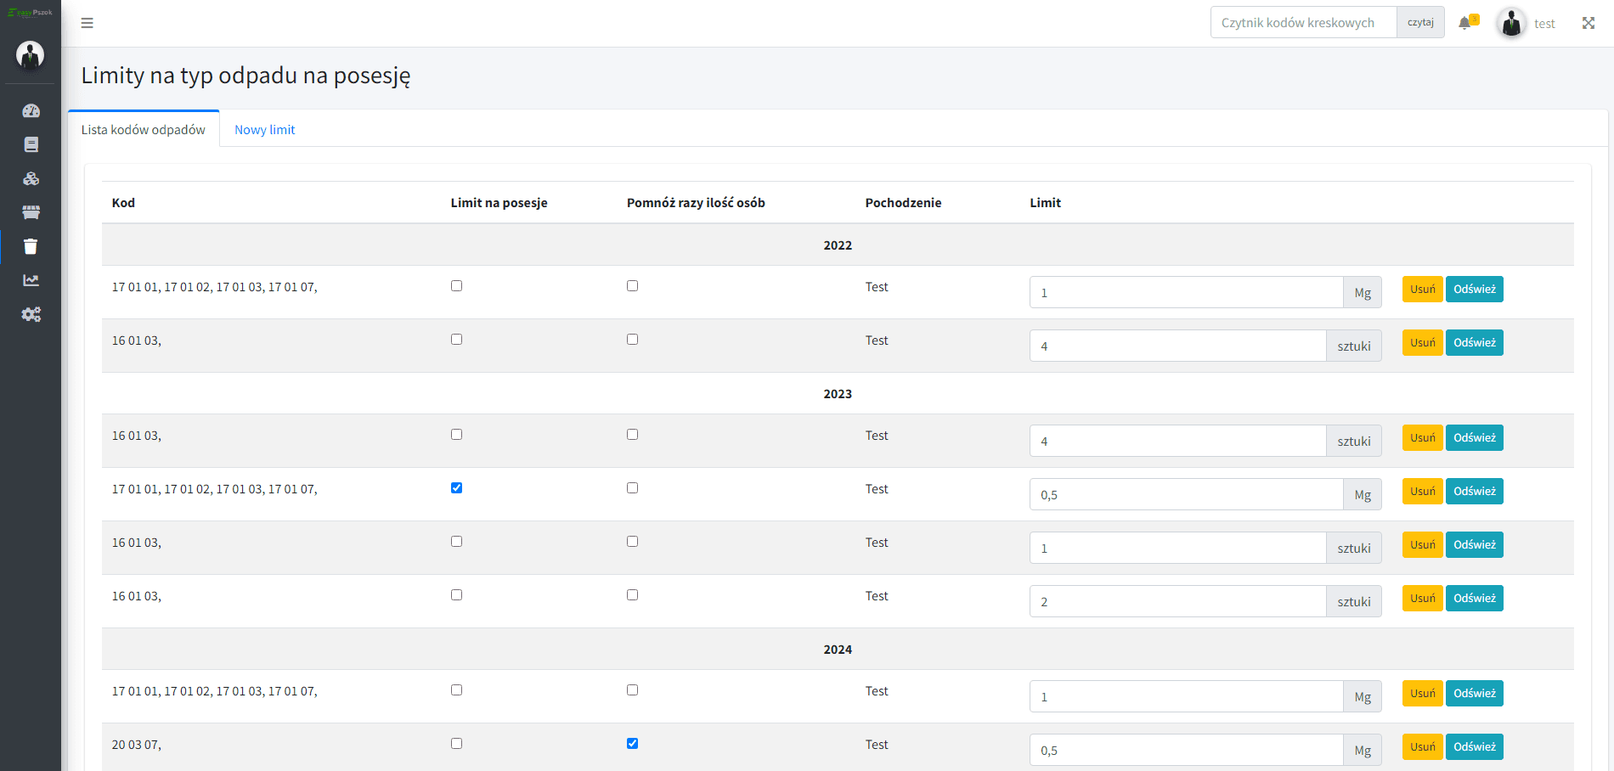The width and height of the screenshot is (1614, 771).
Task: Select the Lista kodów odpadów tab
Action: [144, 130]
